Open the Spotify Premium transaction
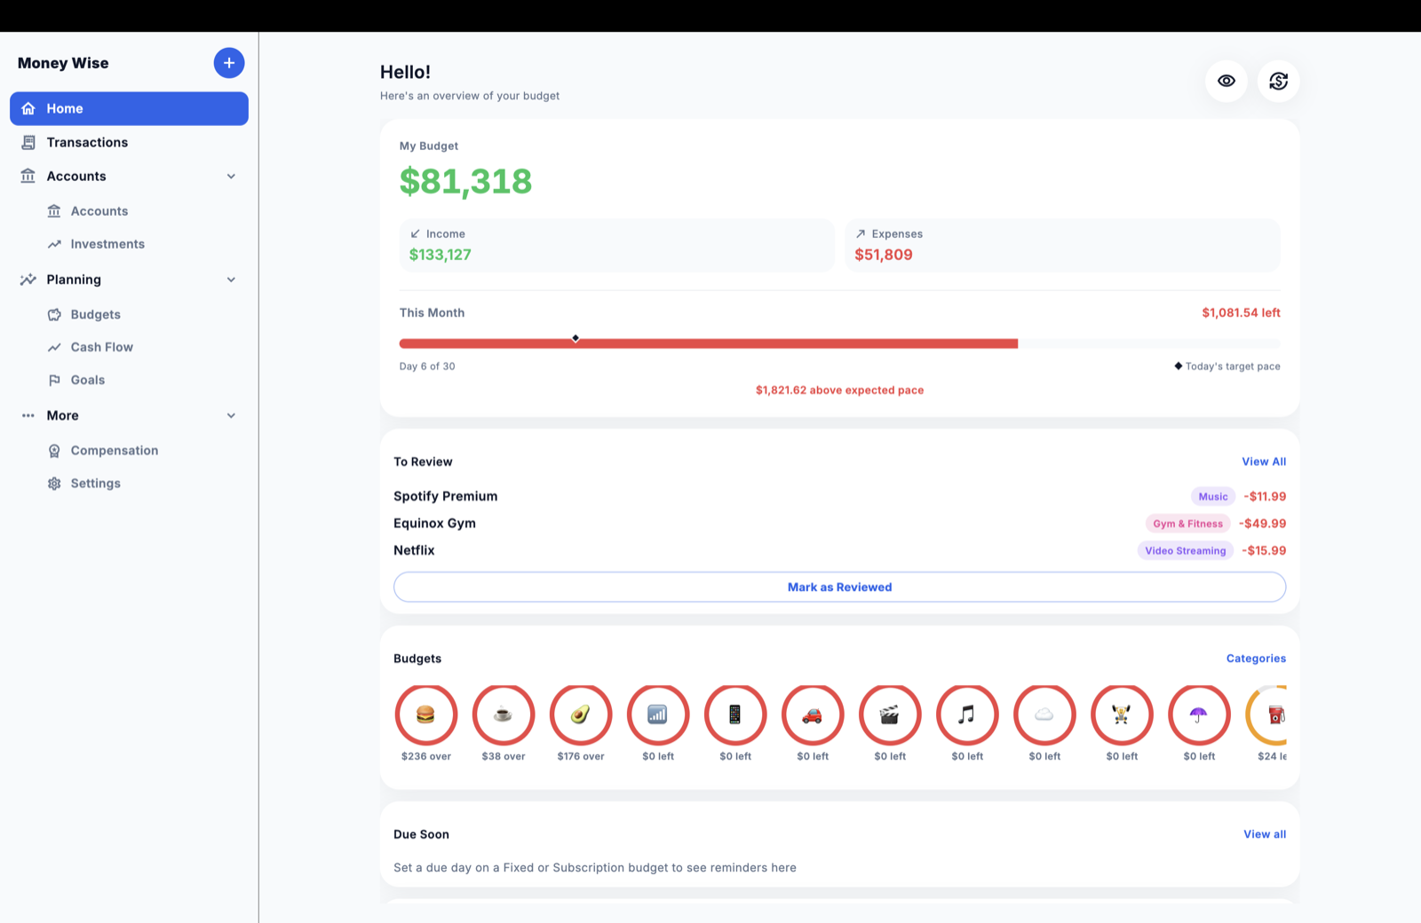This screenshot has height=923, width=1421. 839,496
